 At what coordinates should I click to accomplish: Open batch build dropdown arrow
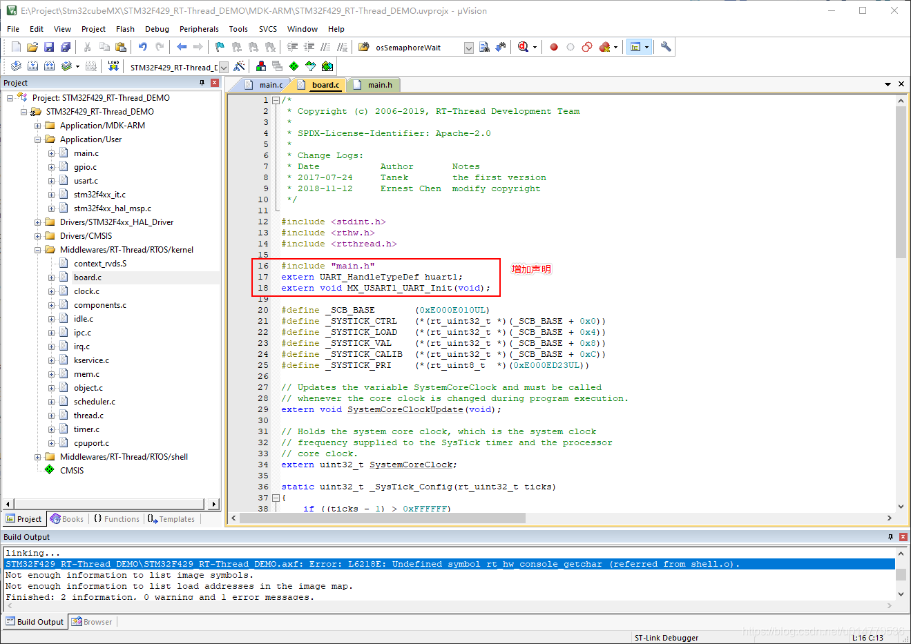click(77, 67)
